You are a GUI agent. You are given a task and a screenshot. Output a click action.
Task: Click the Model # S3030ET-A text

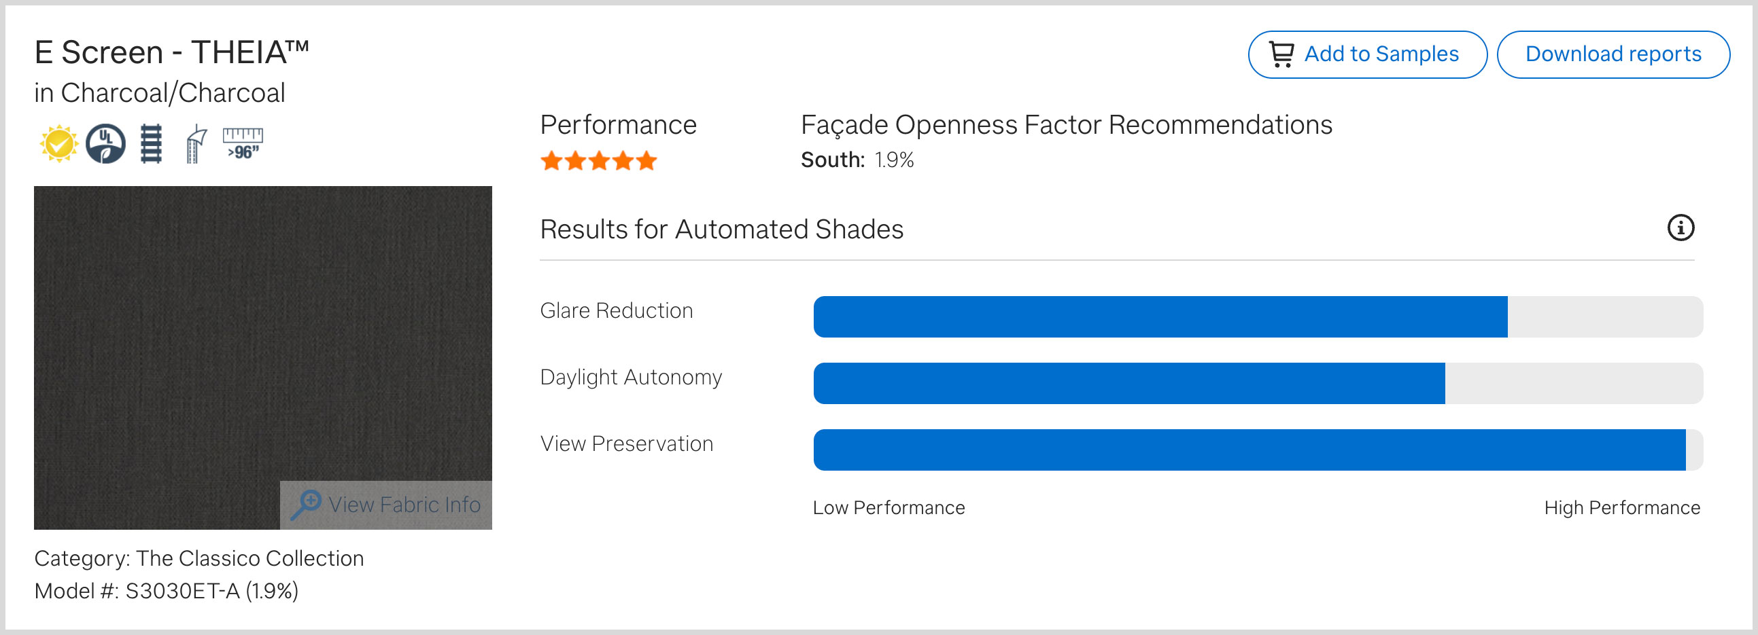[167, 591]
